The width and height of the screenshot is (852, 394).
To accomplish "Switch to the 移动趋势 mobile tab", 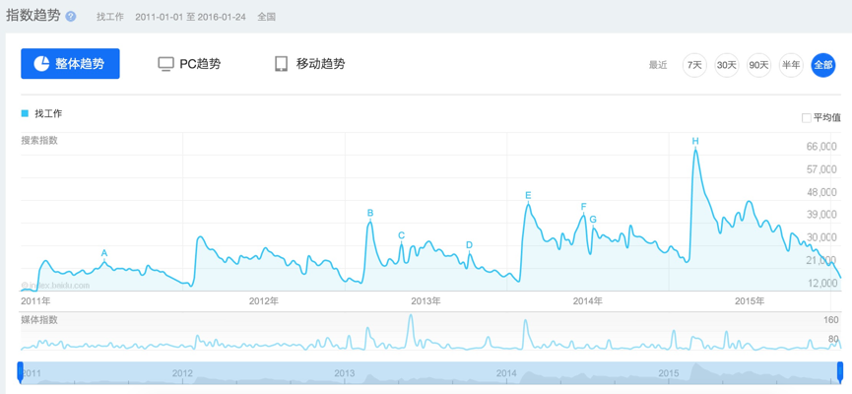I will 309,64.
